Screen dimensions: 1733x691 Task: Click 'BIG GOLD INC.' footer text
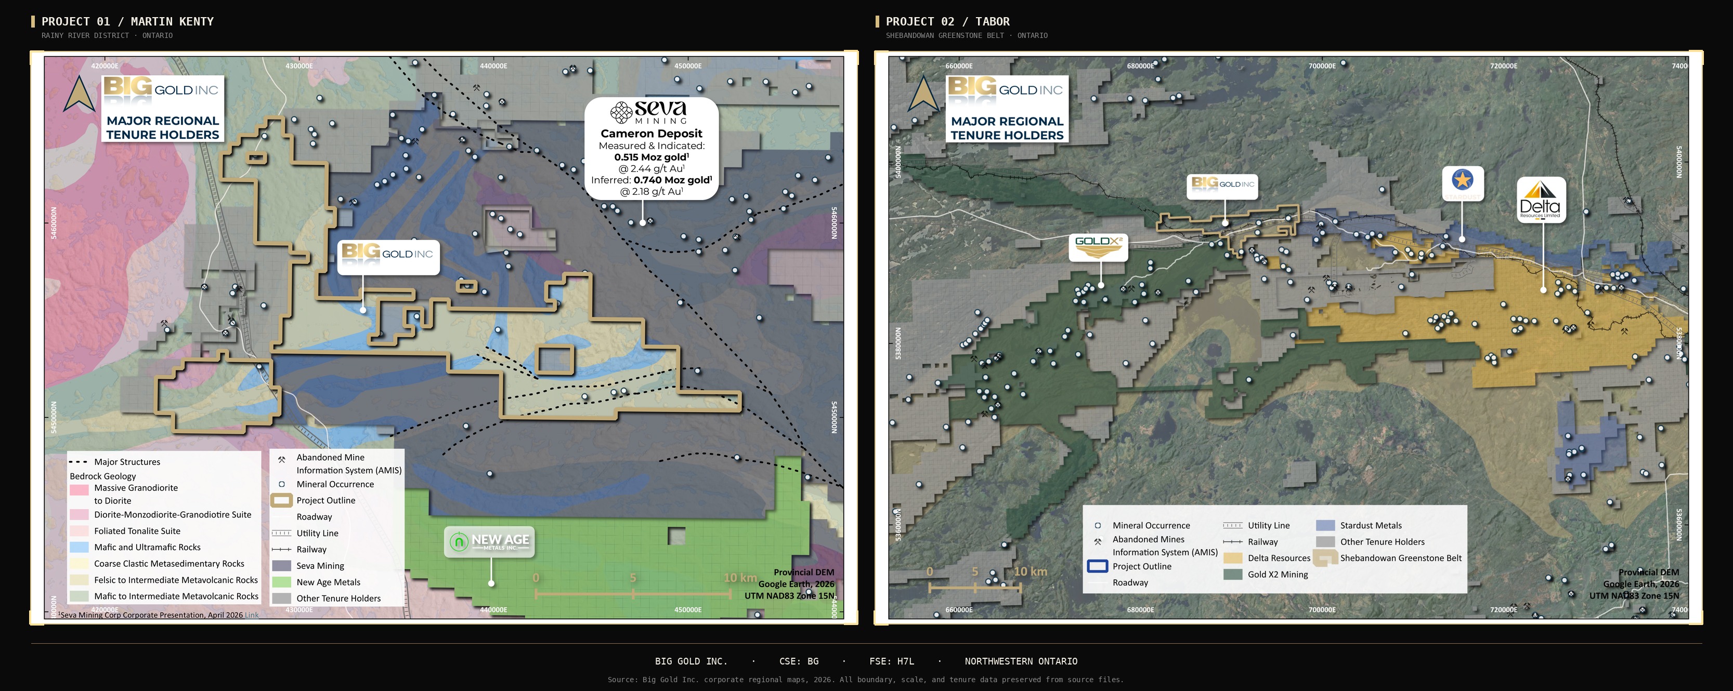point(692,661)
